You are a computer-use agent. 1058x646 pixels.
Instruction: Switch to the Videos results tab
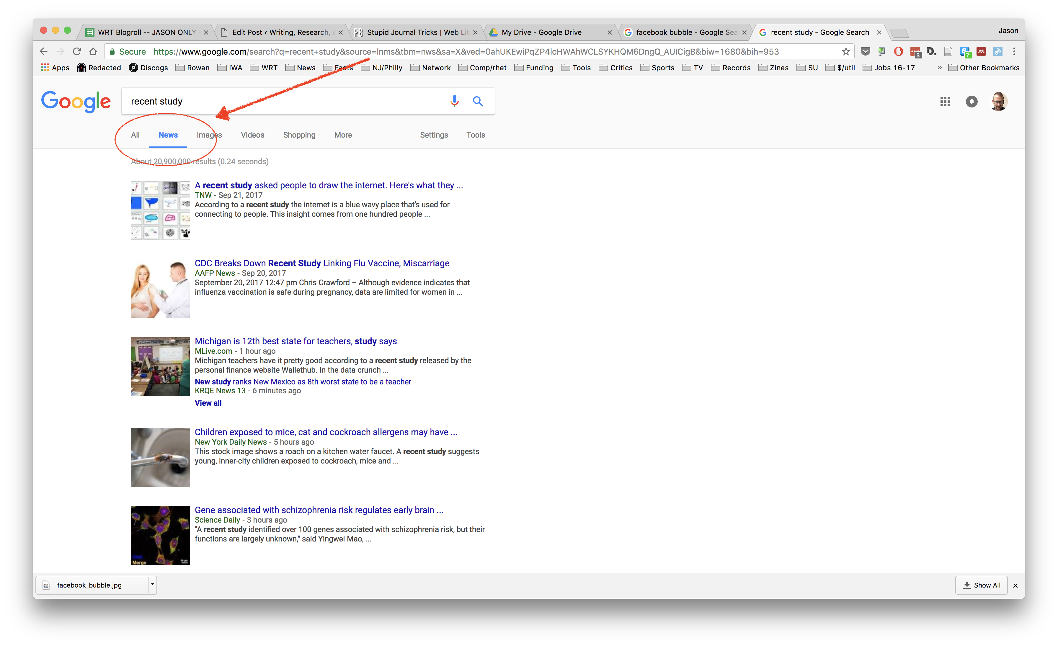point(252,135)
